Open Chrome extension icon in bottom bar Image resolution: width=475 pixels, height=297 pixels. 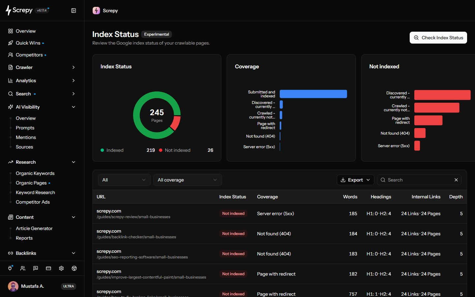74,268
